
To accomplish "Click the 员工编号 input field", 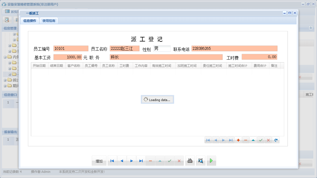I will pos(71,48).
